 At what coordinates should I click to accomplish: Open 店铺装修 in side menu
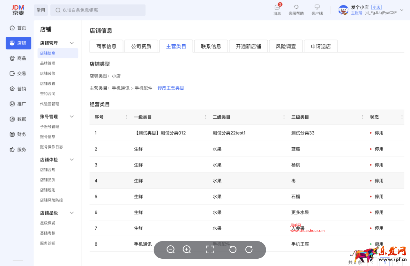(48, 73)
